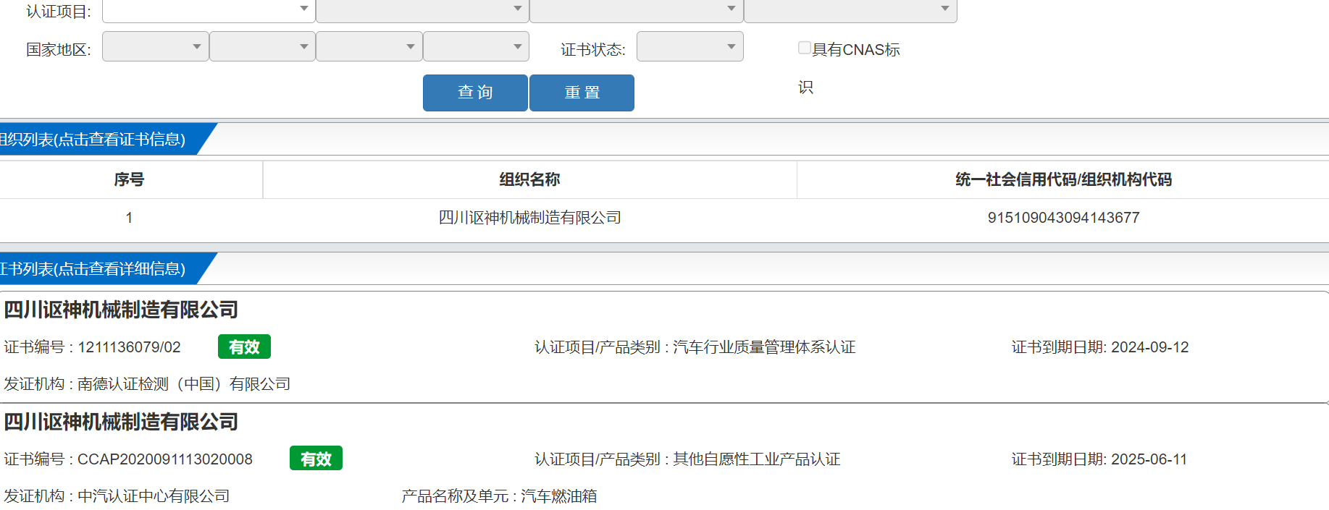The width and height of the screenshot is (1329, 510).
Task: Open the first 国家地区 dropdown
Action: click(x=156, y=46)
